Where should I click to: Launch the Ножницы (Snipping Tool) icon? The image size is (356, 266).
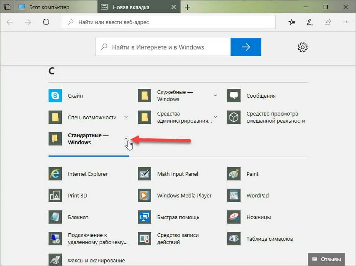coord(234,217)
